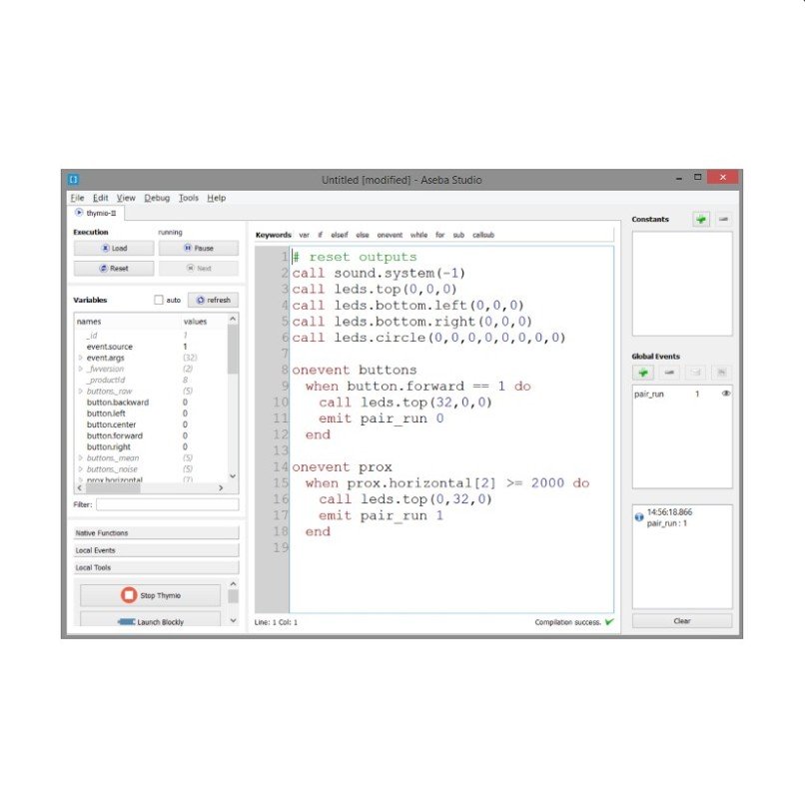The image size is (805, 810).
Task: Enable auto refresh checkbox
Action: [159, 300]
